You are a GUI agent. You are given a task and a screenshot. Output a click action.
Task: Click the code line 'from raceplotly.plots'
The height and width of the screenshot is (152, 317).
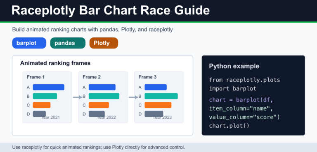click(245, 80)
